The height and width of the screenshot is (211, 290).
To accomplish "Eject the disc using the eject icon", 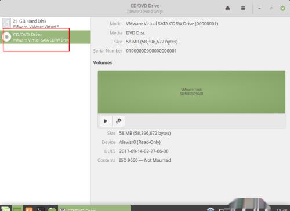I will pyautogui.click(x=227, y=8).
